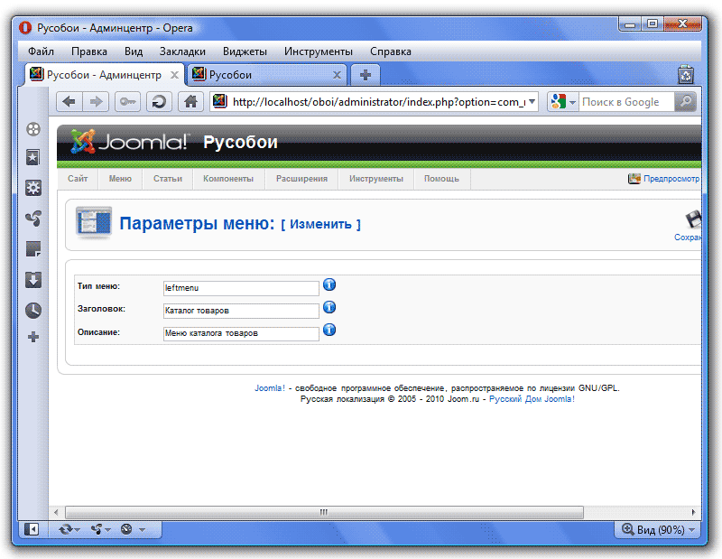Open the History clock panel in sidebar
Viewport: 722px width, 559px height.
(x=33, y=310)
